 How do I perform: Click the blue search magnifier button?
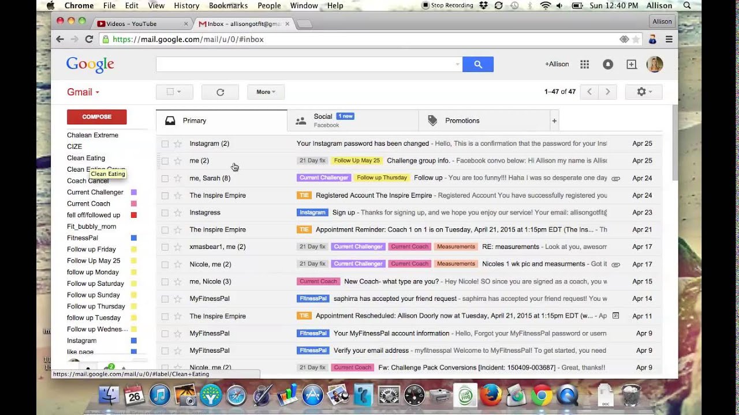point(477,64)
